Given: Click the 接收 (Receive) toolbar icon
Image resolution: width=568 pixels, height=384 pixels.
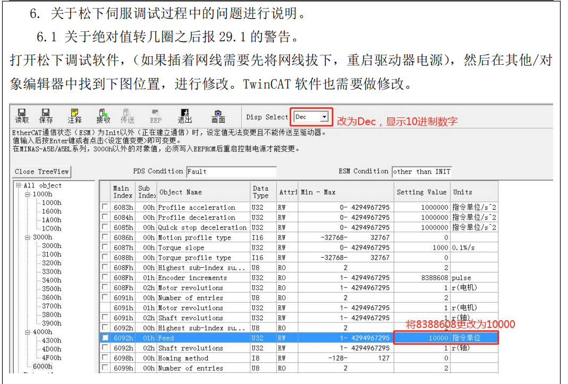Looking at the screenshot, I should 103,116.
